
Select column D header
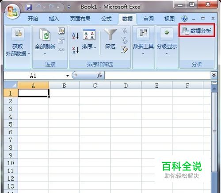[x=126, y=85]
